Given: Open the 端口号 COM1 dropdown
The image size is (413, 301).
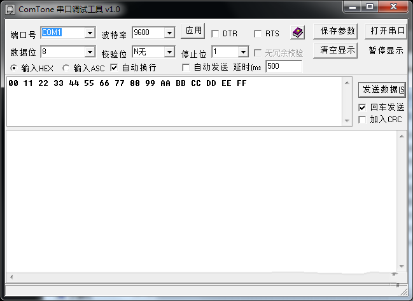Looking at the screenshot, I should pyautogui.click(x=90, y=33).
